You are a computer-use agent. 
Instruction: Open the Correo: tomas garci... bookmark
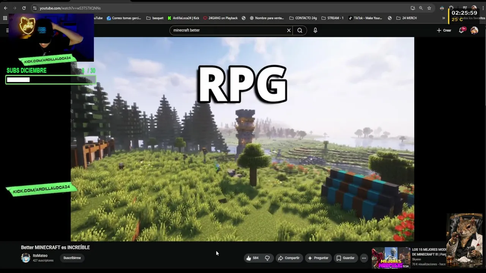pyautogui.click(x=124, y=18)
